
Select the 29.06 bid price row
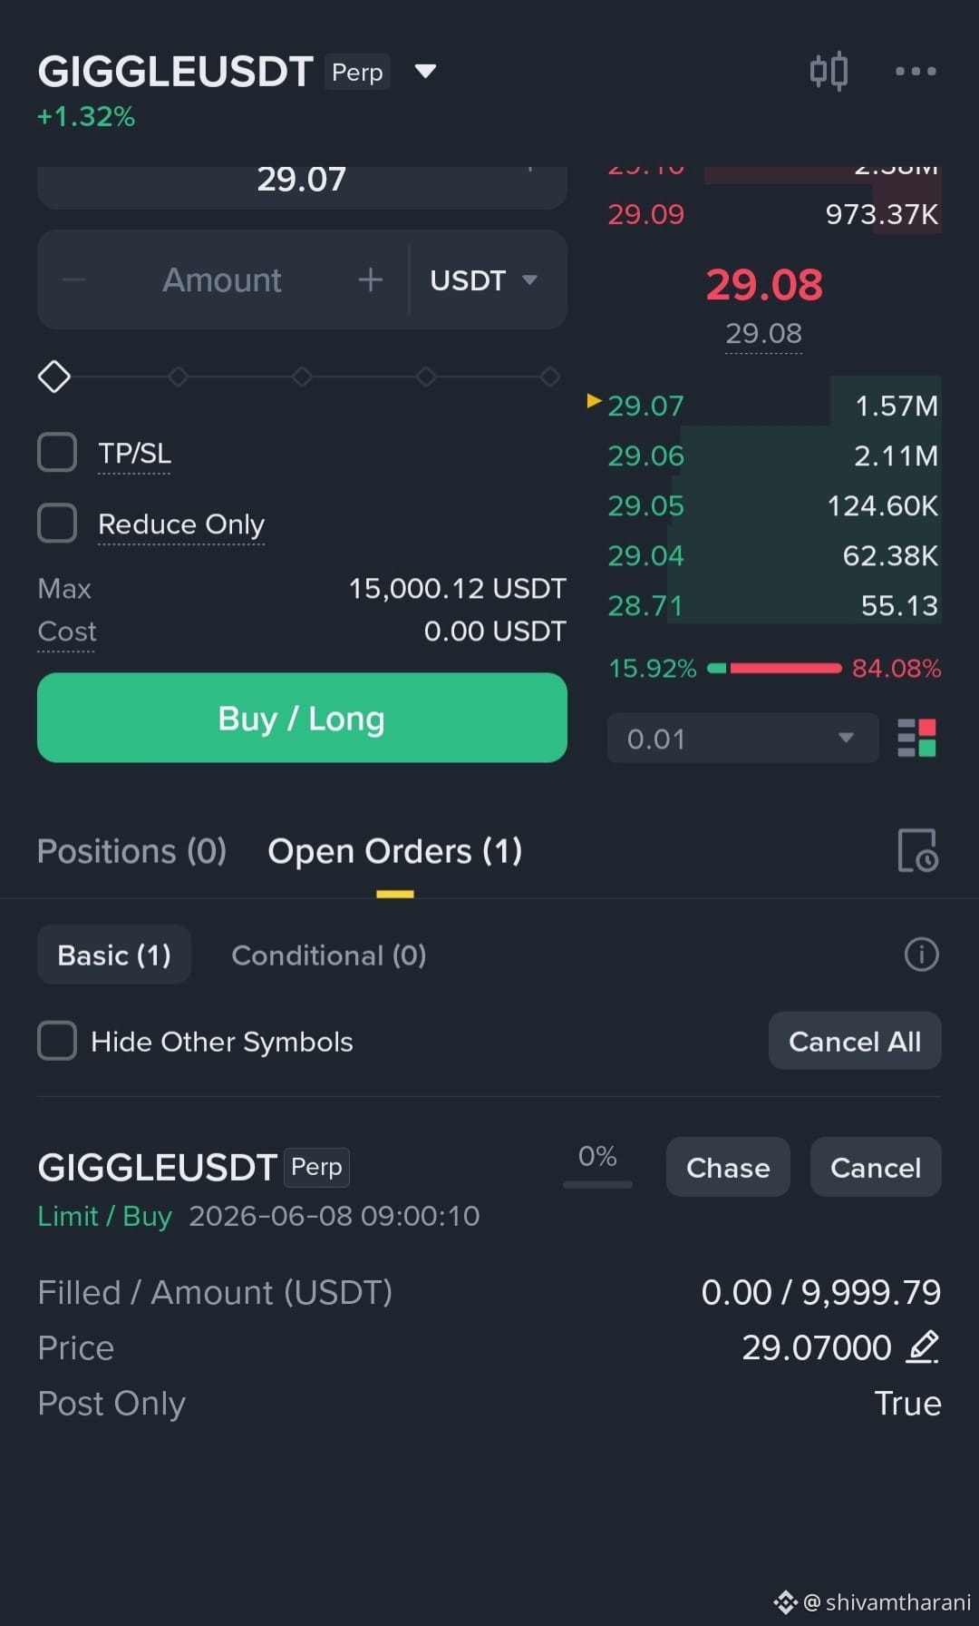click(x=773, y=455)
